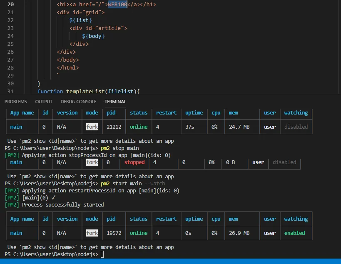Click the ${body} template expression on line 24
Image resolution: width=341 pixels, height=264 pixels.
click(93, 36)
